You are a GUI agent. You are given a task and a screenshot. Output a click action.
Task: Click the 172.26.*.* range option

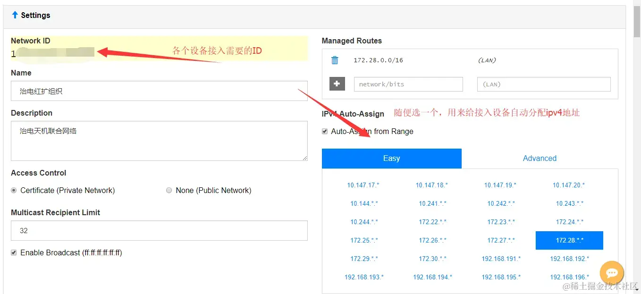pyautogui.click(x=432, y=240)
